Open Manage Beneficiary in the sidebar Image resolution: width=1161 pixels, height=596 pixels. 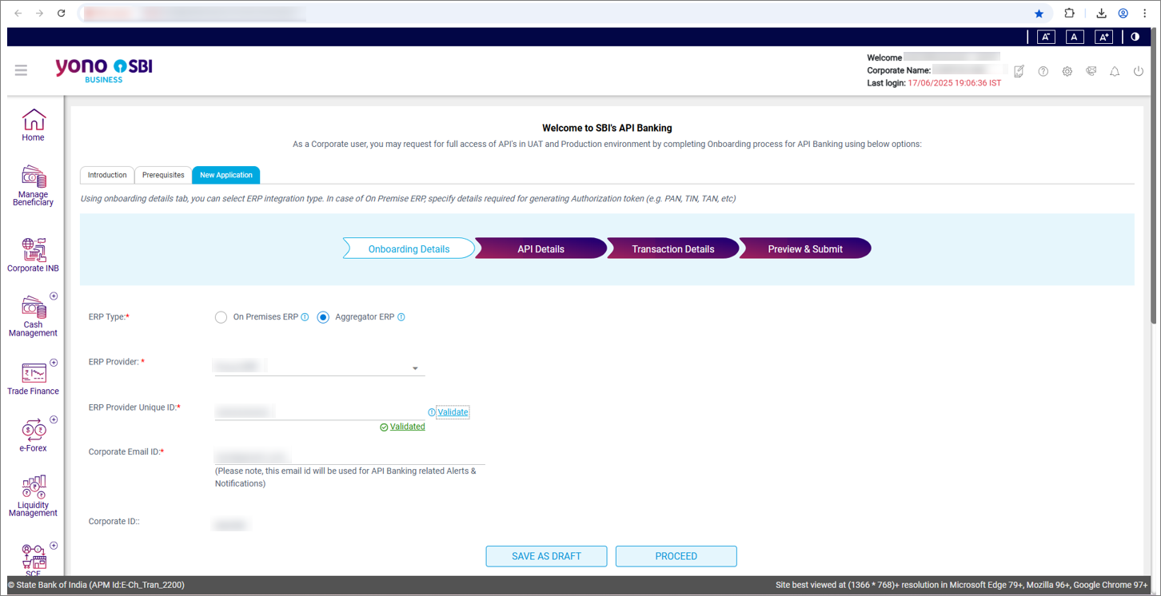34,186
